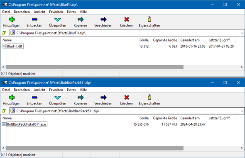
Task: Open the Ansicht menu in the BoltBaitPack611.zip window
Action: [39, 90]
